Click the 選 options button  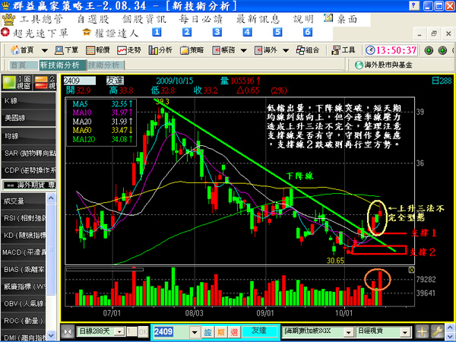click(234, 332)
